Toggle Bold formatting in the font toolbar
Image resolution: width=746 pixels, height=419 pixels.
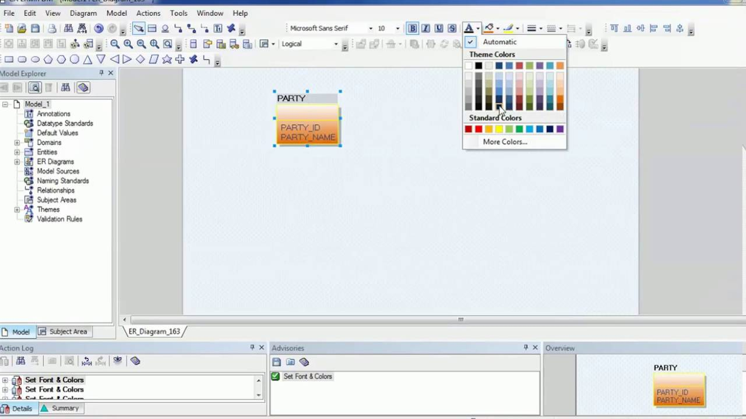[413, 28]
